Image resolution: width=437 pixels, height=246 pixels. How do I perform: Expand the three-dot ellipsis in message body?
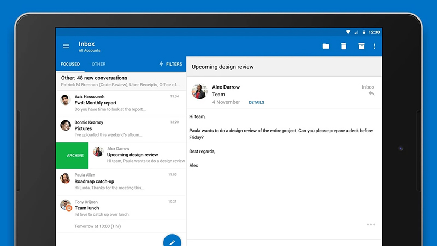click(371, 224)
